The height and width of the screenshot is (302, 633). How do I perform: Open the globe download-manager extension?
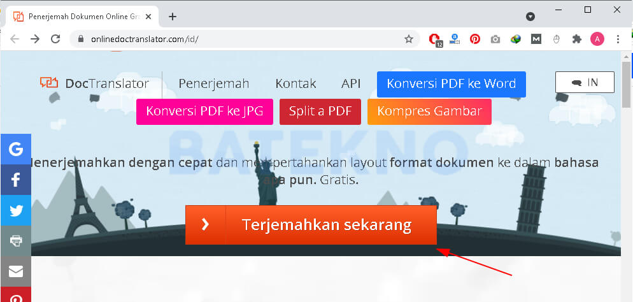tap(516, 39)
